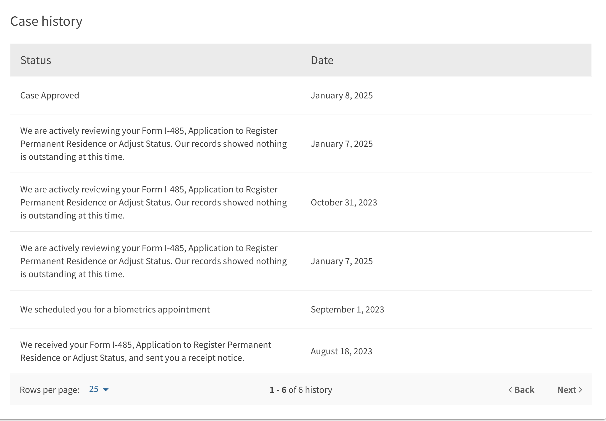Select the biometrics appointment status row

(x=115, y=310)
